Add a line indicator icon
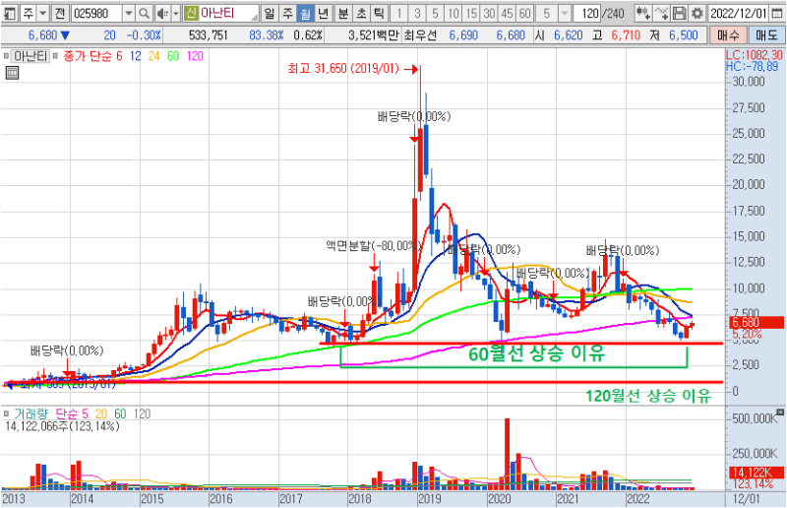The width and height of the screenshot is (787, 508). (x=661, y=13)
